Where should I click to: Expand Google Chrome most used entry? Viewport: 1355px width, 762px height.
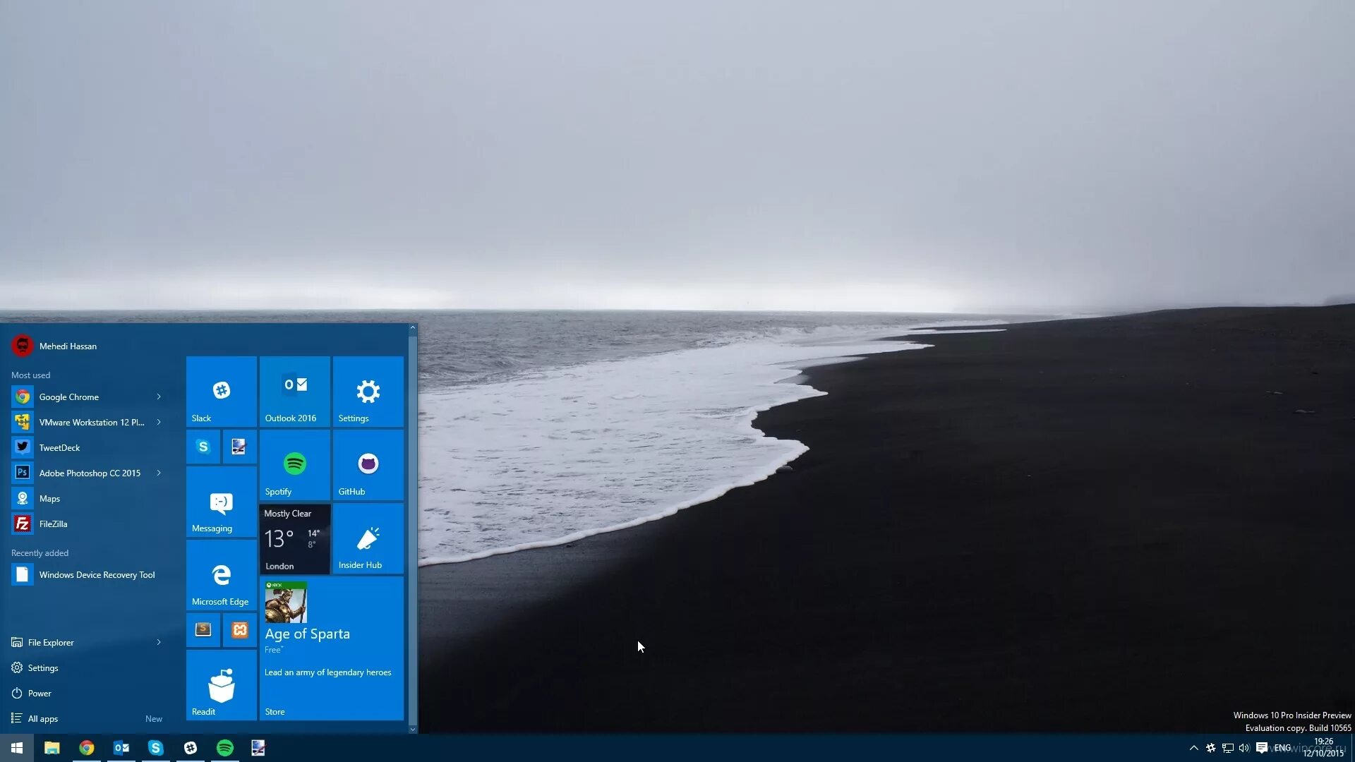coord(158,397)
